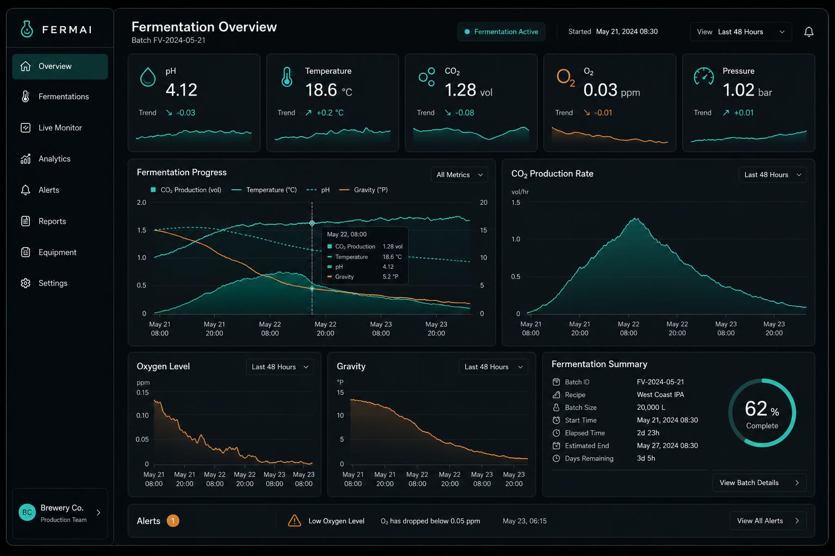Click the '20,000 L' batch size value
Viewport: 835px width, 556px height.
pos(651,407)
